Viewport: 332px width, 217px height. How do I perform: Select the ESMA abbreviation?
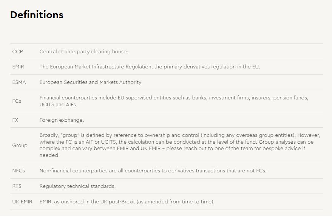19,82
